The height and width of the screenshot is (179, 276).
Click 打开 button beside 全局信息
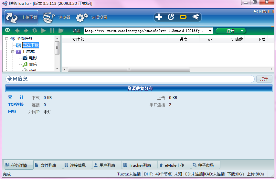[264, 79]
